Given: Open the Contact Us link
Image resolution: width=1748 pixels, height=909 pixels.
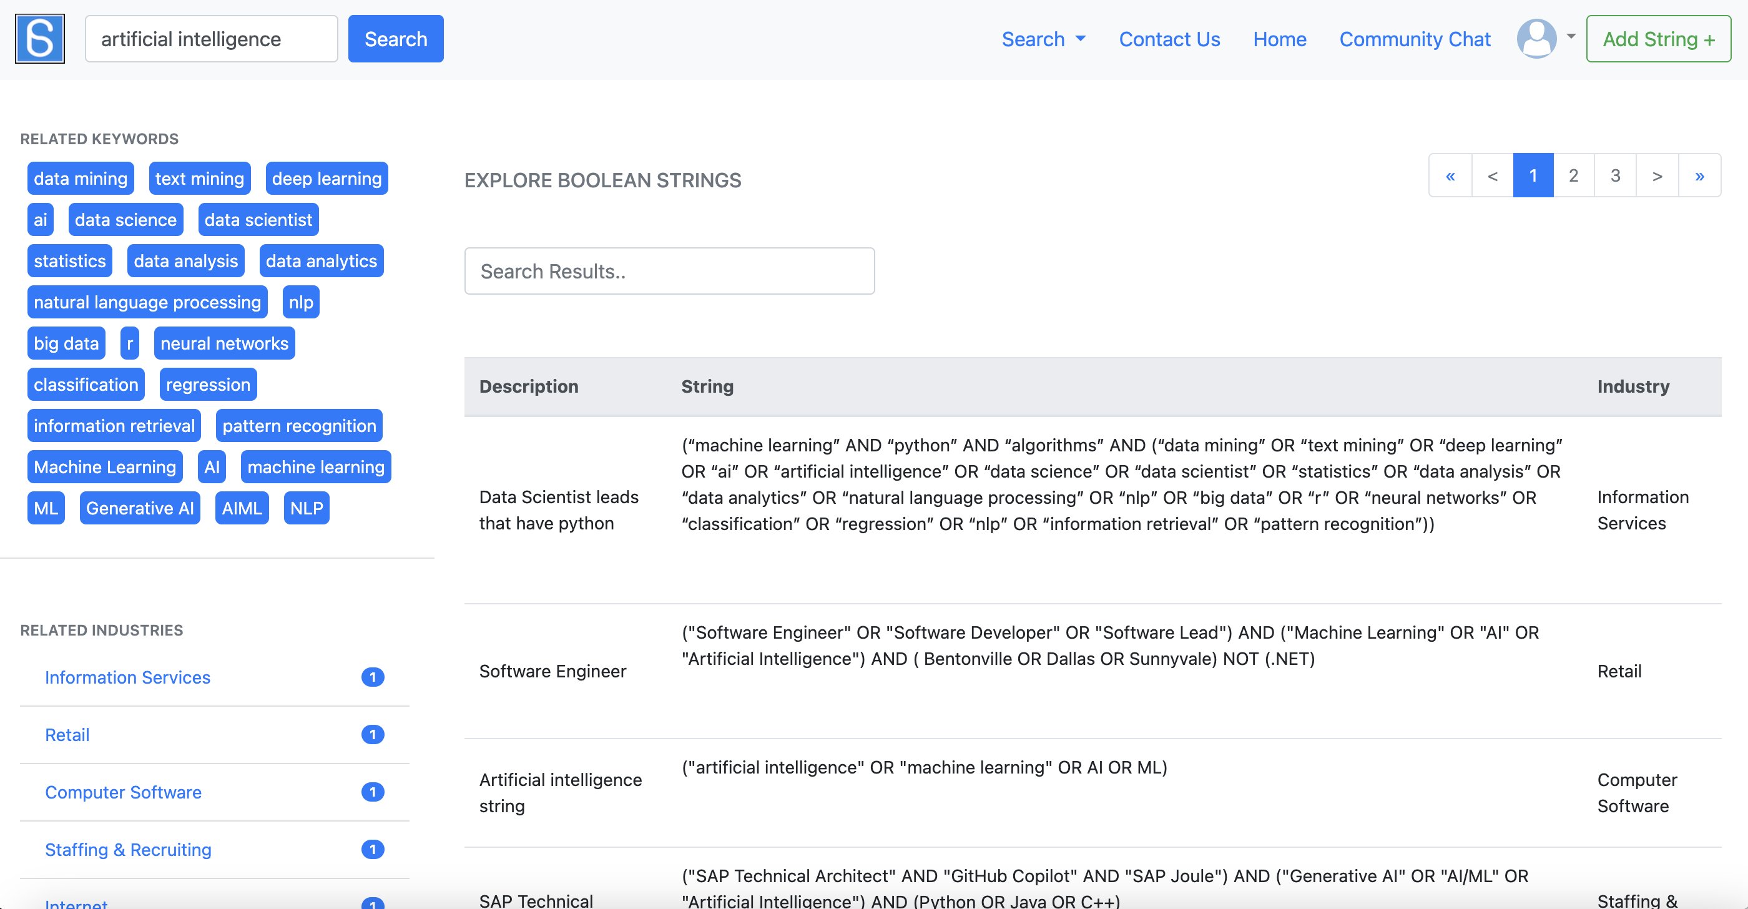Looking at the screenshot, I should point(1169,39).
